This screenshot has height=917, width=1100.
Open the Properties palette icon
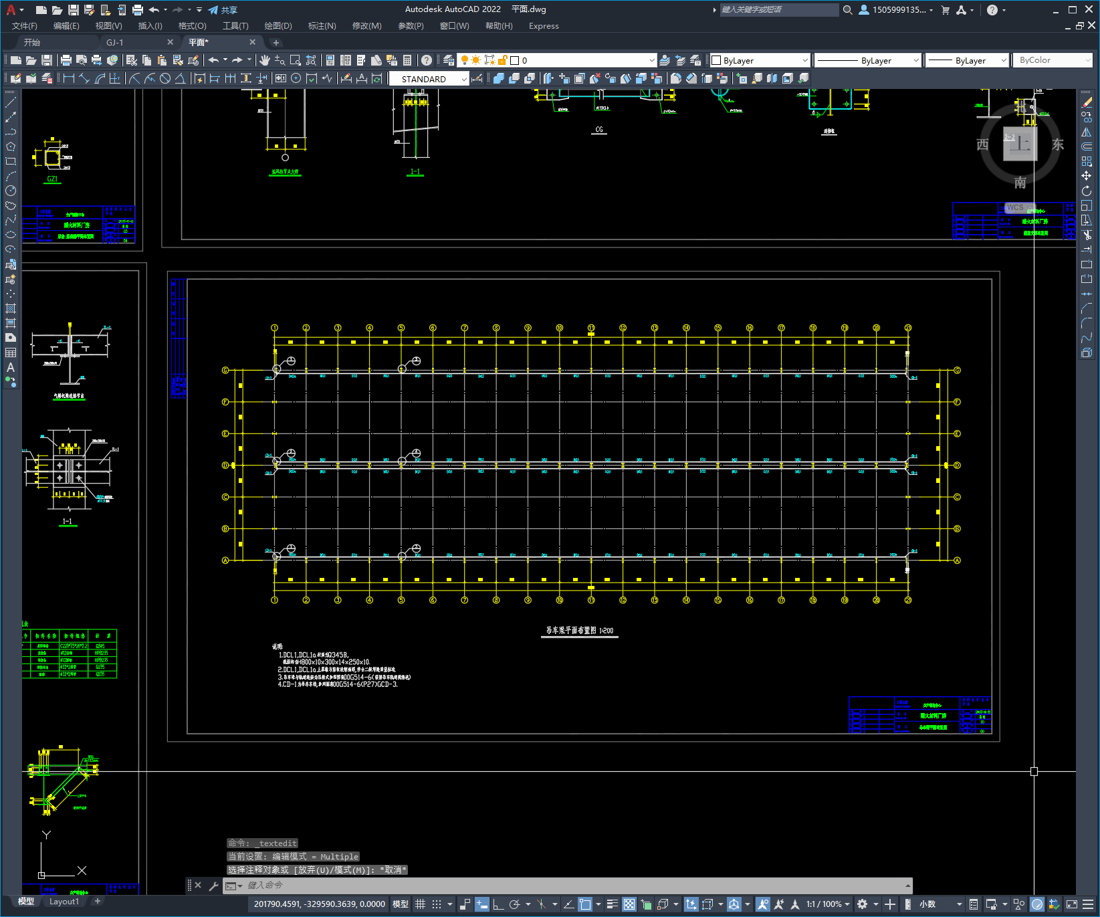(330, 60)
